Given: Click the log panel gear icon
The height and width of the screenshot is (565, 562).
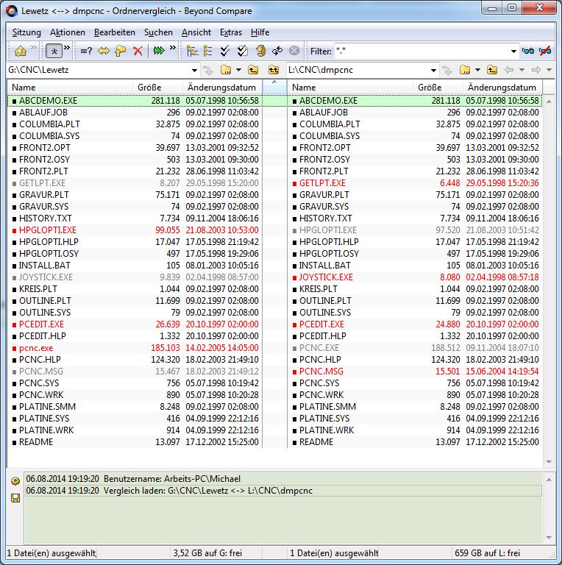Looking at the screenshot, I should pyautogui.click(x=15, y=481).
